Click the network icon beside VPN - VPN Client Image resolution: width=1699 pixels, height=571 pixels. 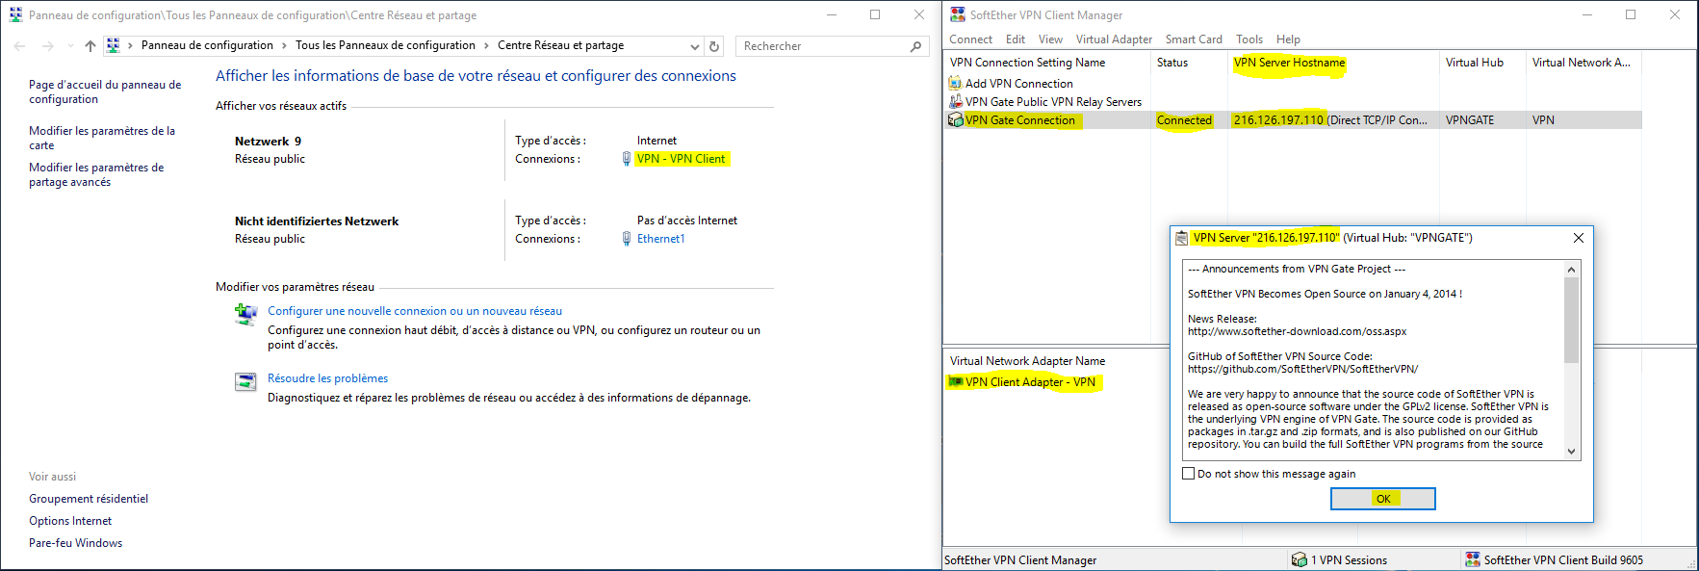627,159
